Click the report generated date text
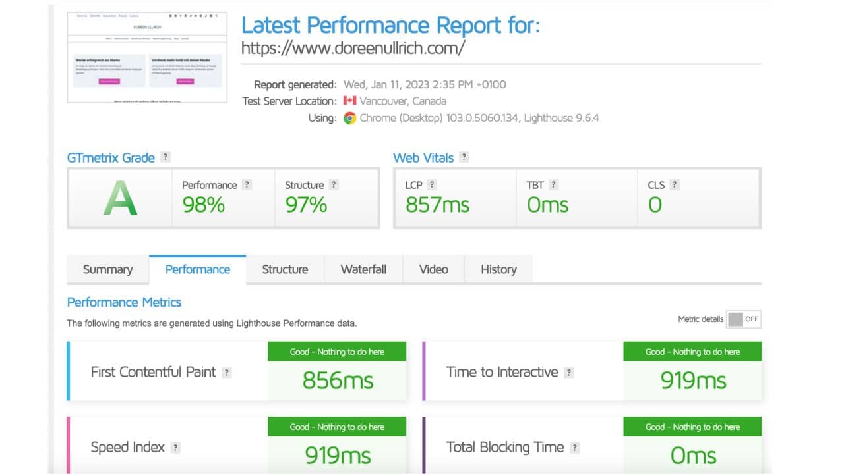Screen dimensions: 844x474 coord(425,84)
